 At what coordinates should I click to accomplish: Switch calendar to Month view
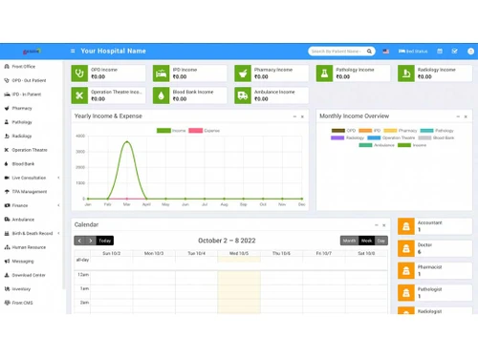click(349, 241)
